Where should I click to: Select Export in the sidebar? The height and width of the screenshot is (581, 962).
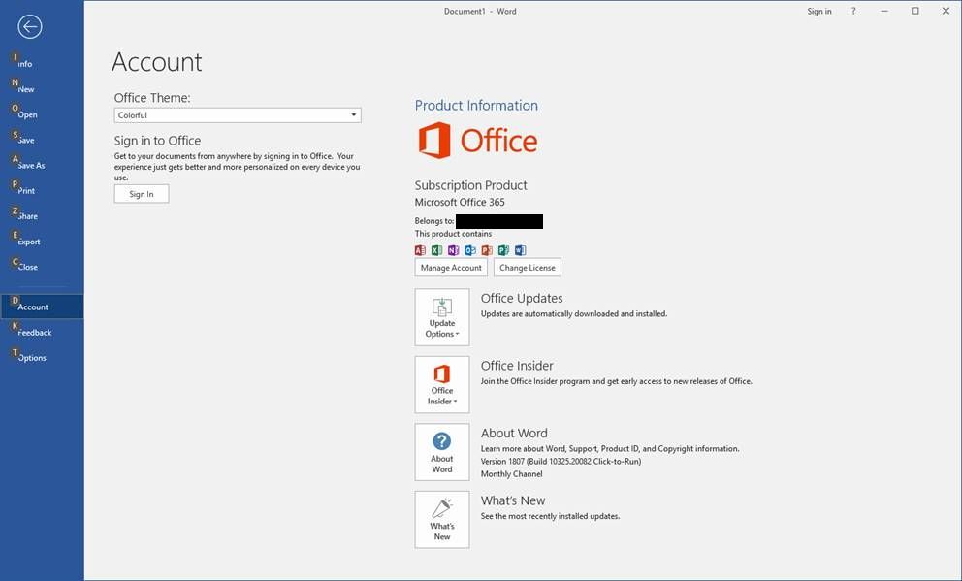[x=42, y=242]
